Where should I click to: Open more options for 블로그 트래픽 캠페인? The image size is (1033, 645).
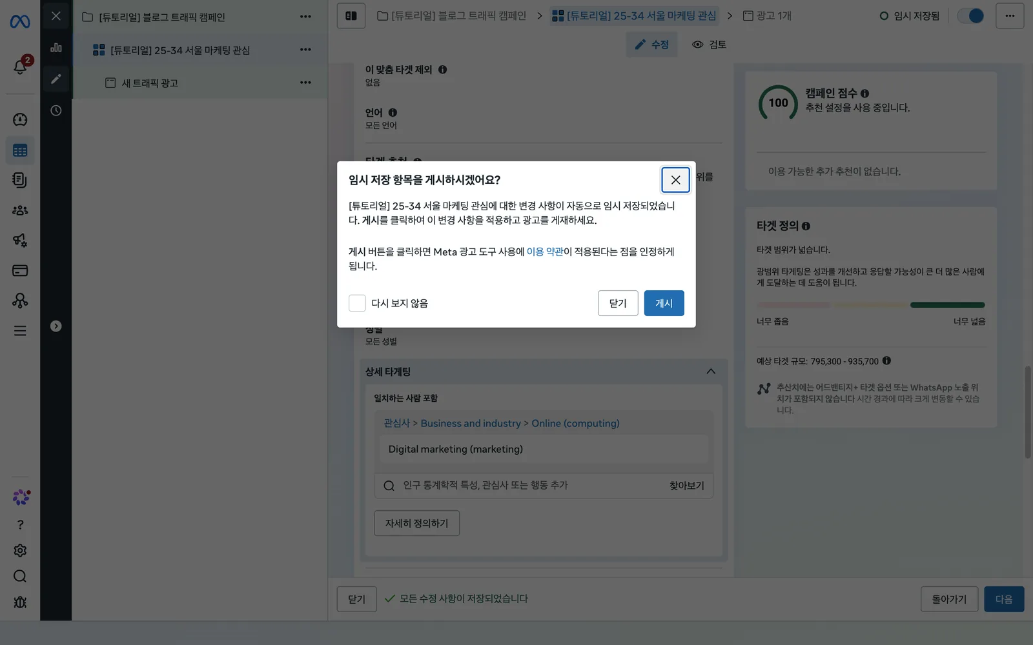tap(305, 17)
